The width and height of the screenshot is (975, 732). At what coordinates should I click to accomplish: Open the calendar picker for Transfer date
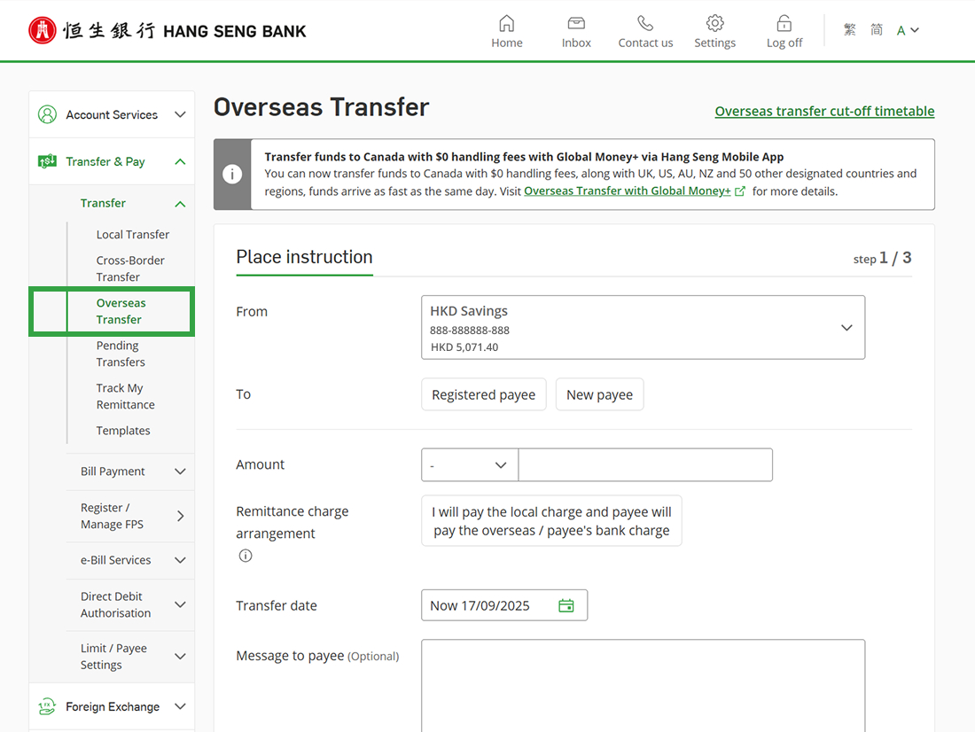(x=565, y=604)
